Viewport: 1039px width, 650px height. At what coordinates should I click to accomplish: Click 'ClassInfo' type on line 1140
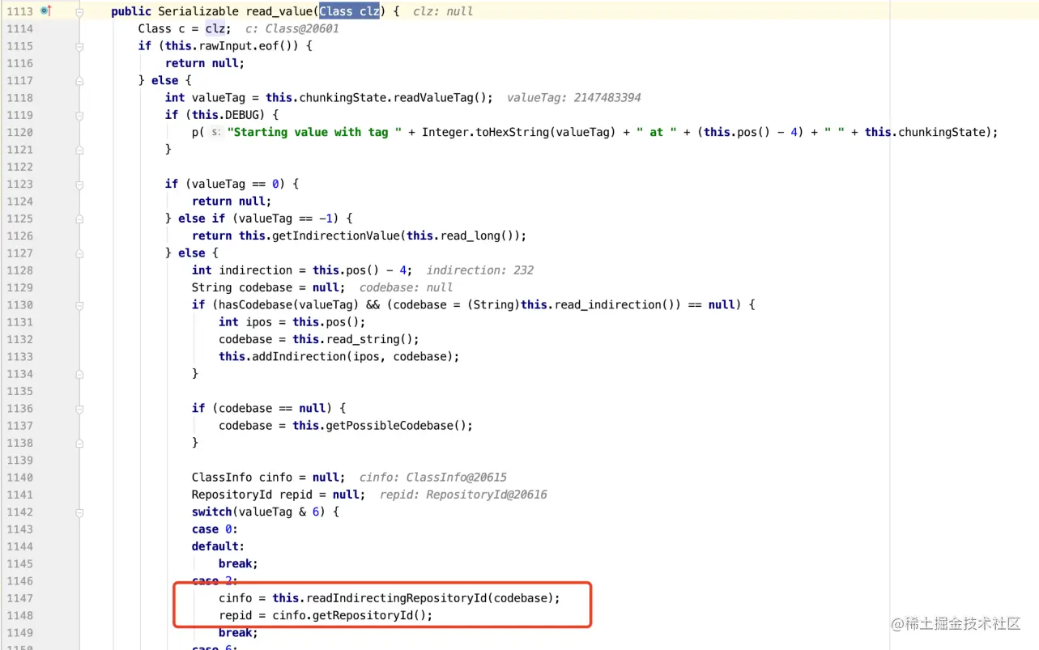(222, 478)
